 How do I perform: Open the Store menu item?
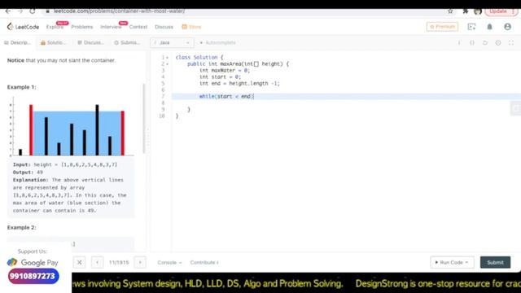(192, 27)
